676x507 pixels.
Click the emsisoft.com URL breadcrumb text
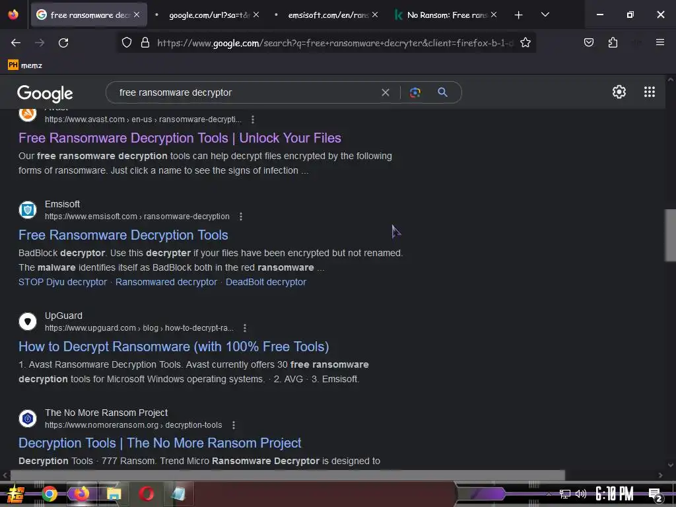point(137,217)
